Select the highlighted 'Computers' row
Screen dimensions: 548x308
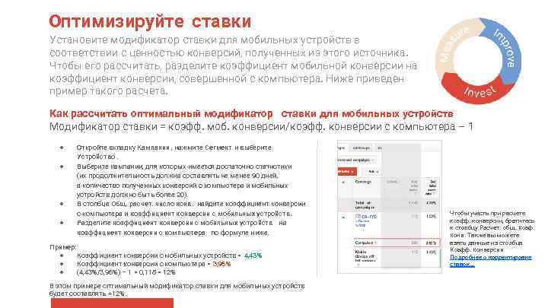[397, 243]
